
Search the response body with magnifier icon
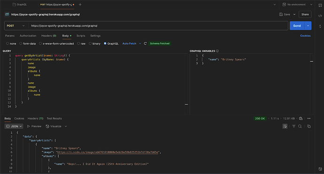pyautogui.click(x=300, y=126)
